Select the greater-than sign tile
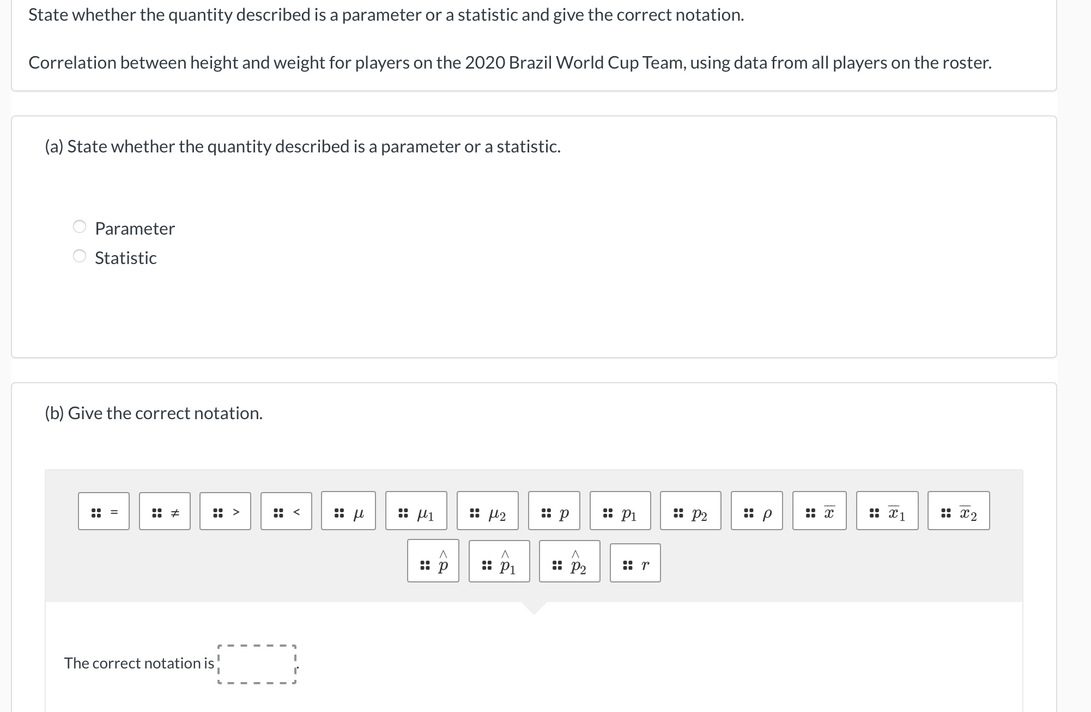 [225, 512]
